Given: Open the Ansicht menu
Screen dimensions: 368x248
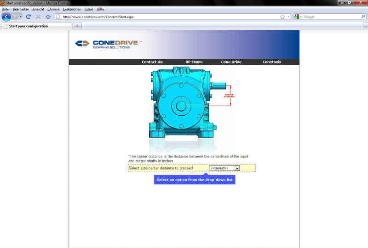Looking at the screenshot, I should pyautogui.click(x=38, y=9).
